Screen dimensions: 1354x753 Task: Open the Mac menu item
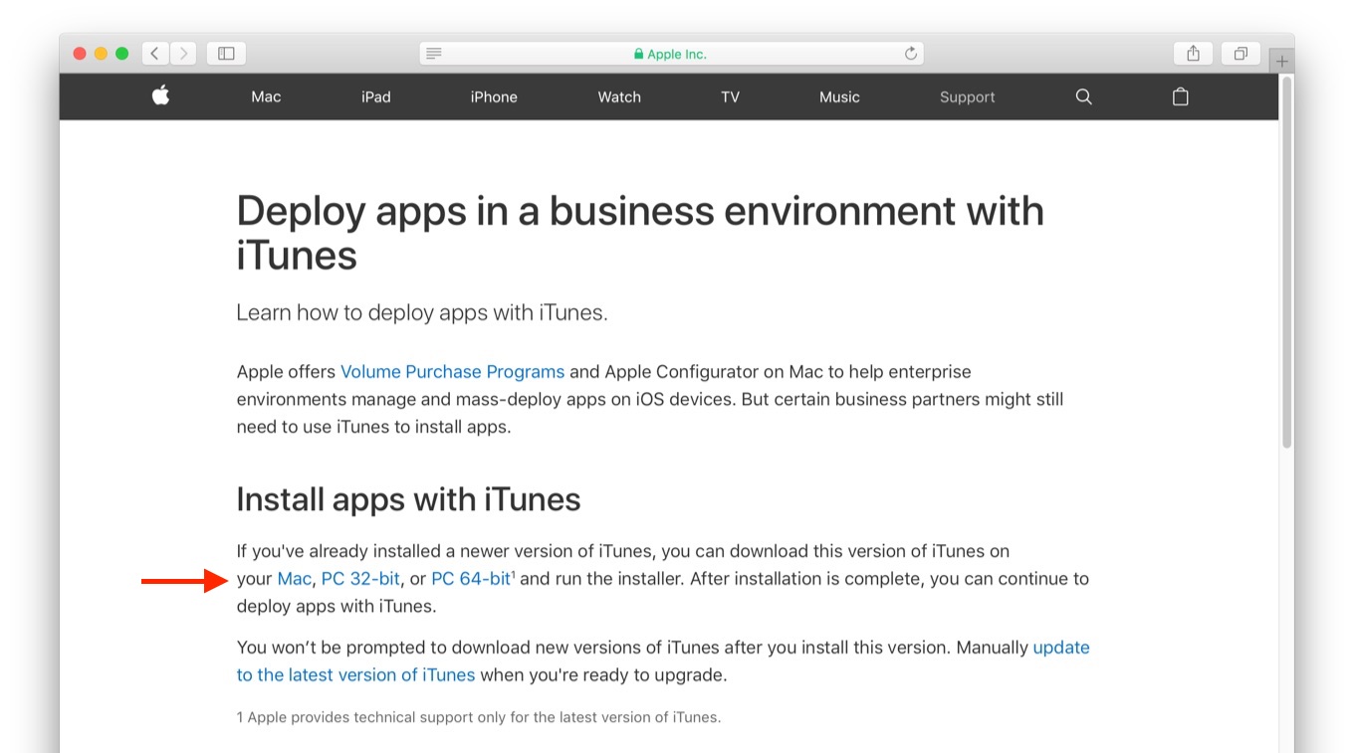[266, 96]
